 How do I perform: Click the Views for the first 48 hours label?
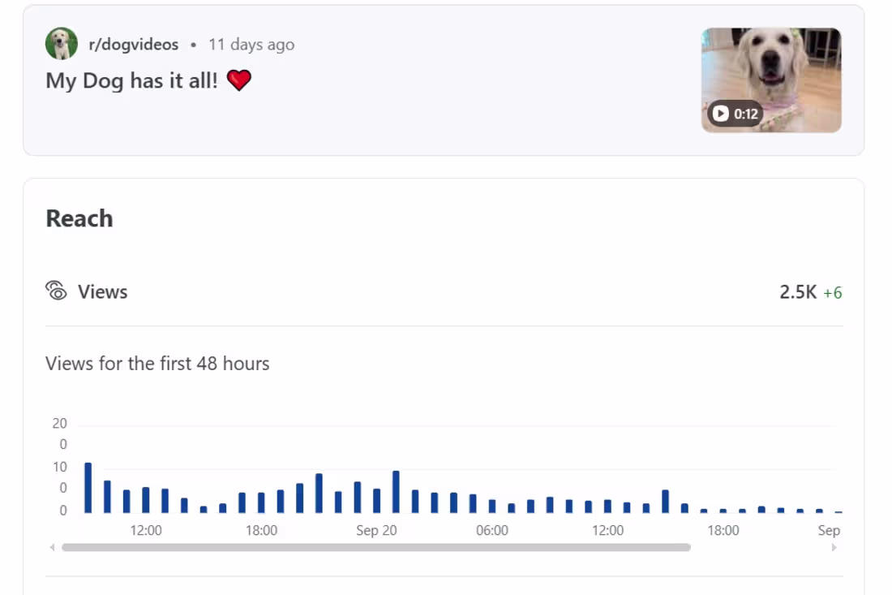[x=157, y=364]
